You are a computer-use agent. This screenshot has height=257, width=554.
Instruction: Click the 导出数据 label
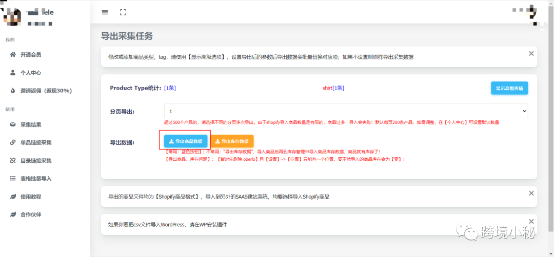pos(122,142)
